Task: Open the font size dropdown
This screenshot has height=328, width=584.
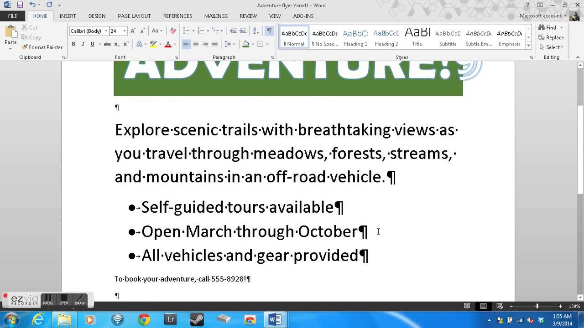Action: tap(124, 31)
